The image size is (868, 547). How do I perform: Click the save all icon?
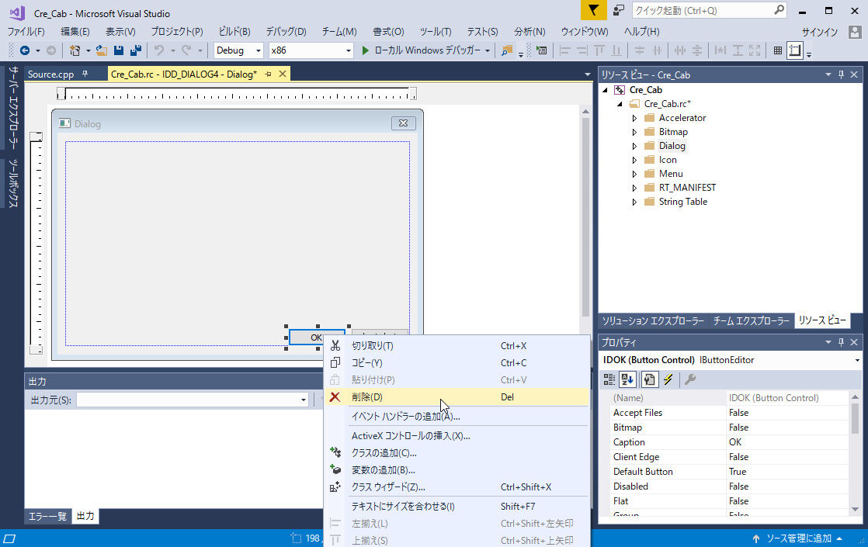tap(136, 50)
